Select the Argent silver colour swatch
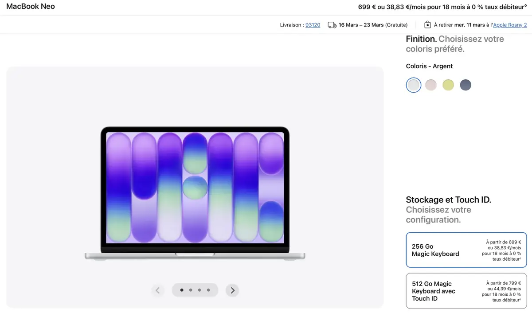 413,85
